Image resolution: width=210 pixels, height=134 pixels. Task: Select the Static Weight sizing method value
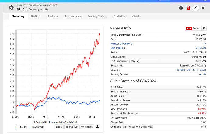point(199,57)
